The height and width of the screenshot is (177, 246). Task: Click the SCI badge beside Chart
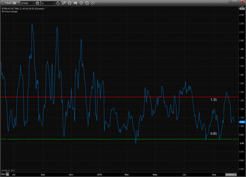click(x=14, y=3)
